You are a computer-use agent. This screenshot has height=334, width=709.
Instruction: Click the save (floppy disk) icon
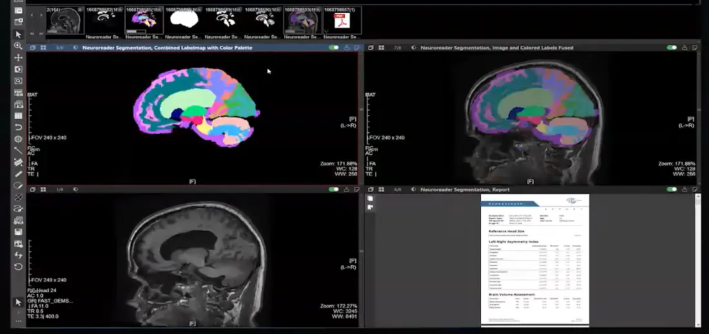(x=18, y=232)
